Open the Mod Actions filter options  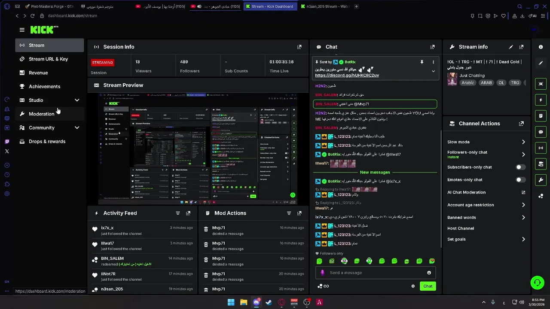pos(289,213)
